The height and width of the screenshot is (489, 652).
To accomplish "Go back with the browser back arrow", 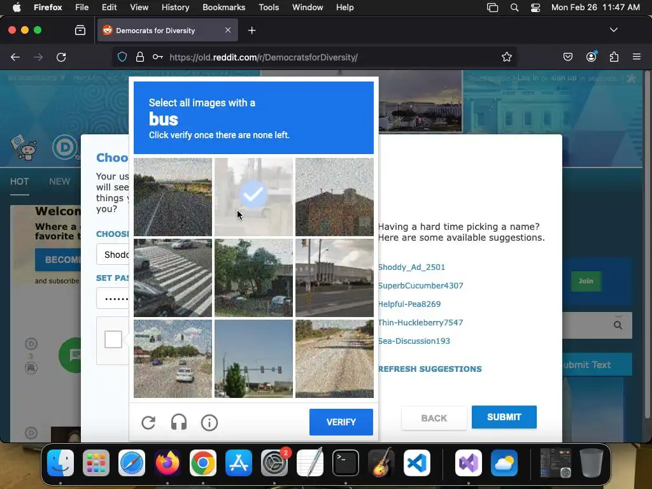I will [x=15, y=57].
